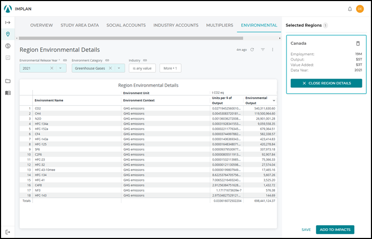Screen dimensions: 372x239
Task: Select the HFC-134a row name
Action: pyautogui.click(x=41, y=124)
